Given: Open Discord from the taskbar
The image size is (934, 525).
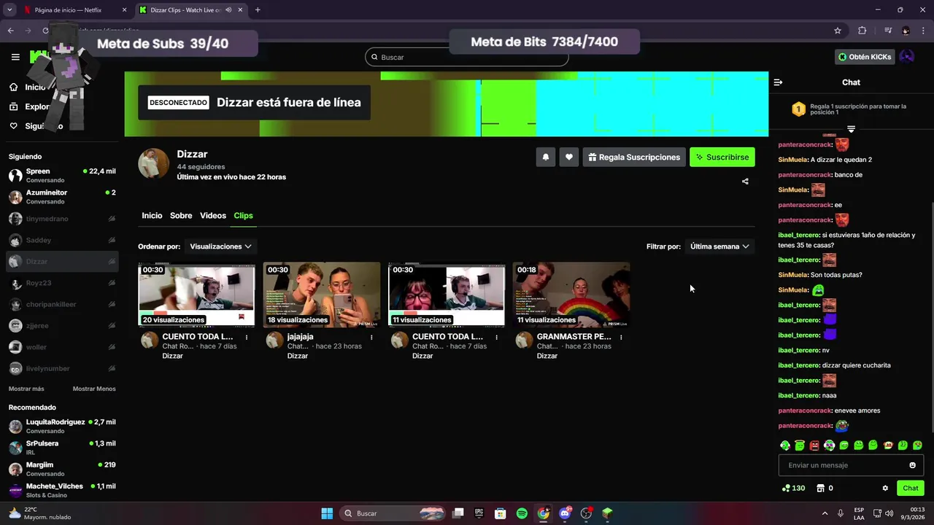Looking at the screenshot, I should point(565,513).
